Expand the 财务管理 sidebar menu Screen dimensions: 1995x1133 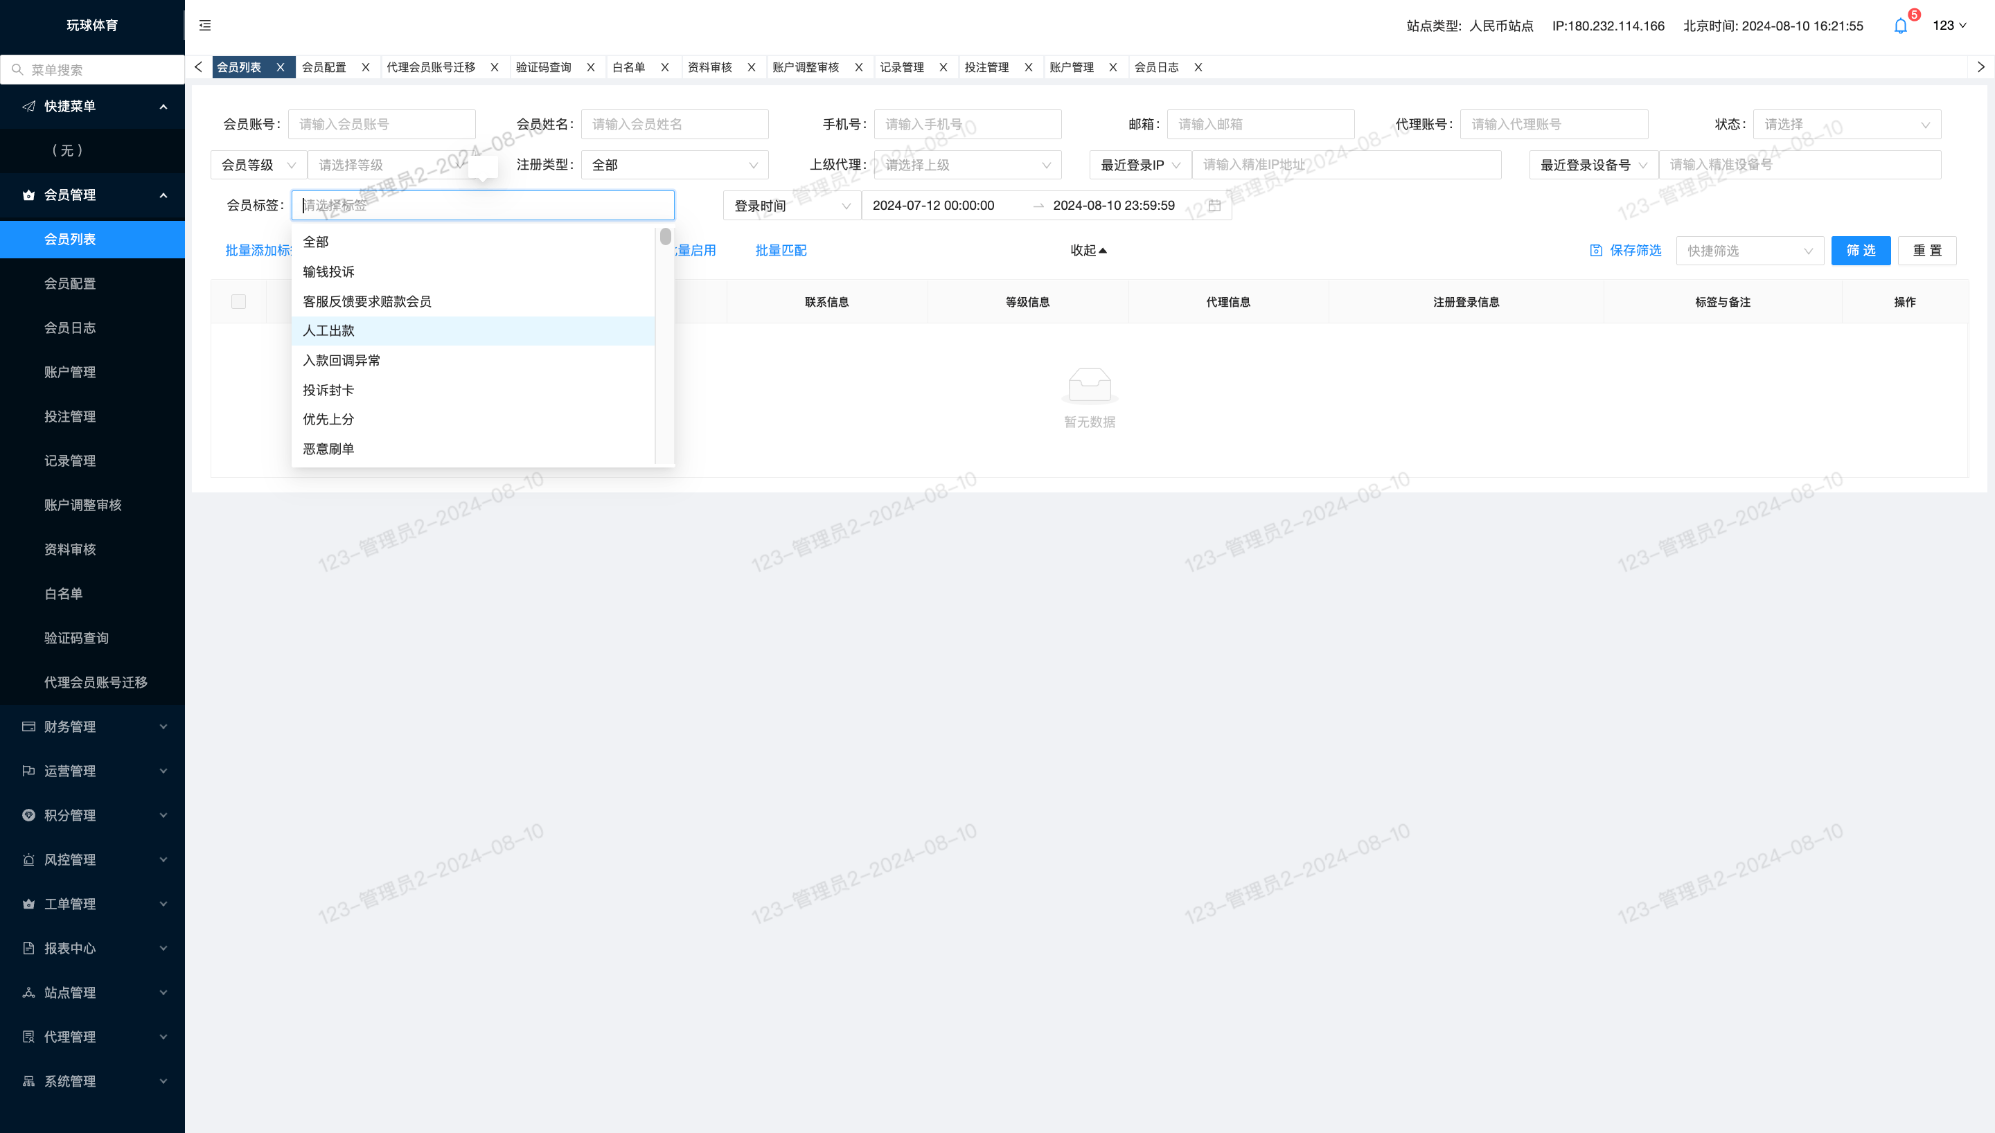click(x=93, y=726)
